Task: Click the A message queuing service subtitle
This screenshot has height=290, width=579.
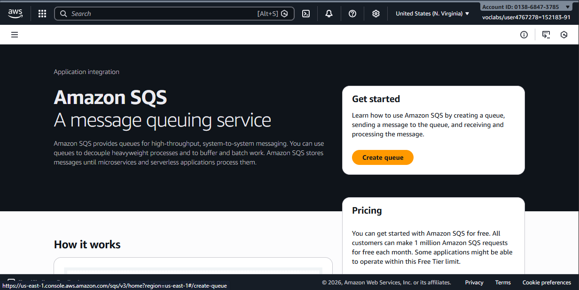Action: 163,120
